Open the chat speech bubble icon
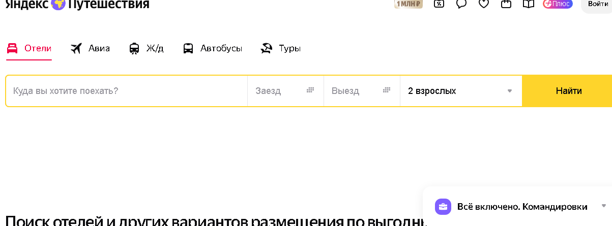 [x=461, y=4]
